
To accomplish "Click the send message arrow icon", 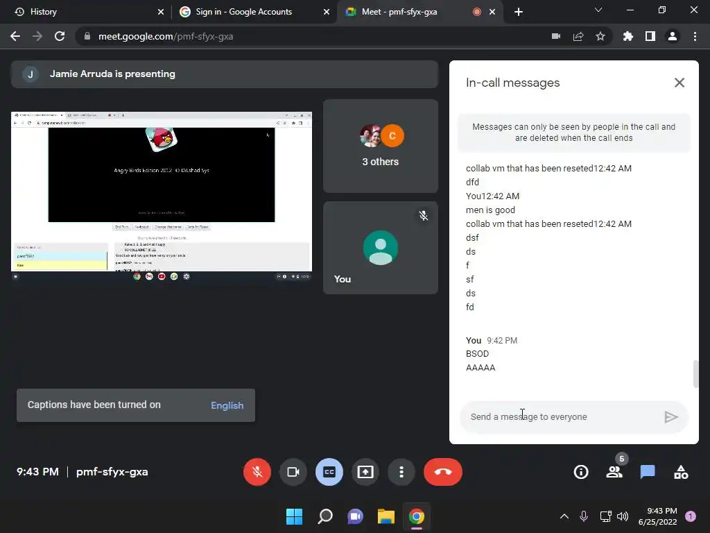I will tap(671, 416).
